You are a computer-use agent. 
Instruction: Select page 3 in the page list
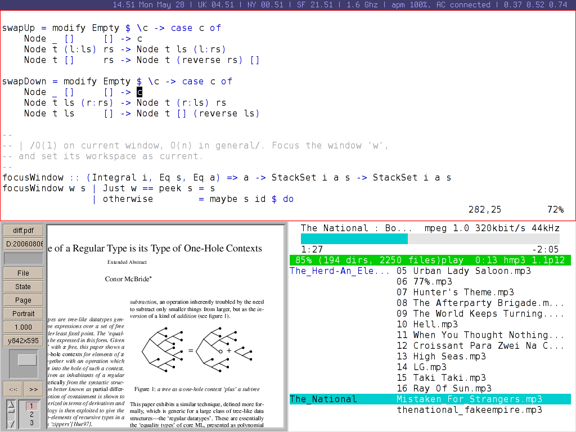click(x=31, y=423)
